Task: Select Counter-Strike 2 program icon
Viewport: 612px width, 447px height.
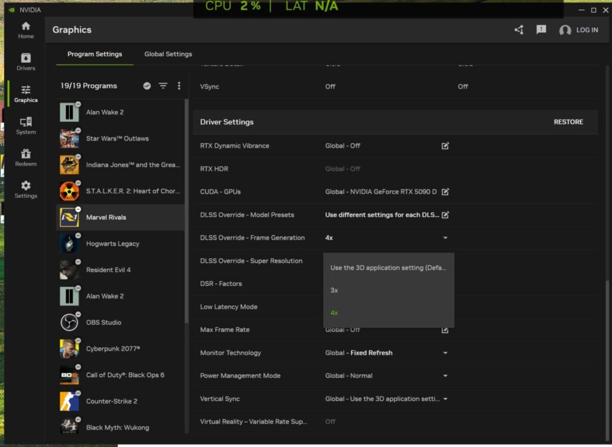Action: tap(69, 402)
